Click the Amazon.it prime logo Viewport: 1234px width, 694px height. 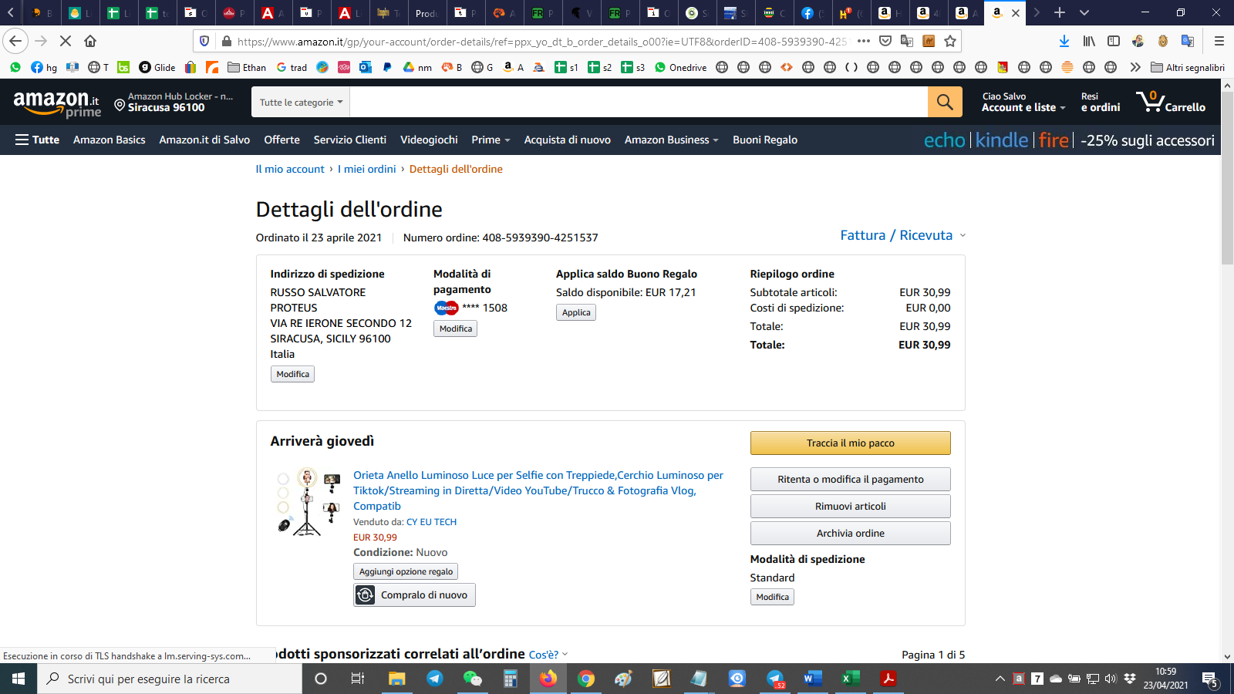click(57, 103)
